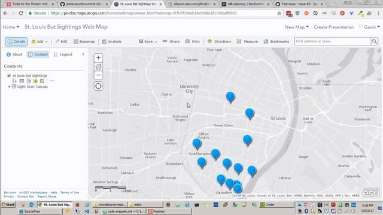The width and height of the screenshot is (383, 215).
Task: Click Share on the toolbar
Action: [171, 42]
